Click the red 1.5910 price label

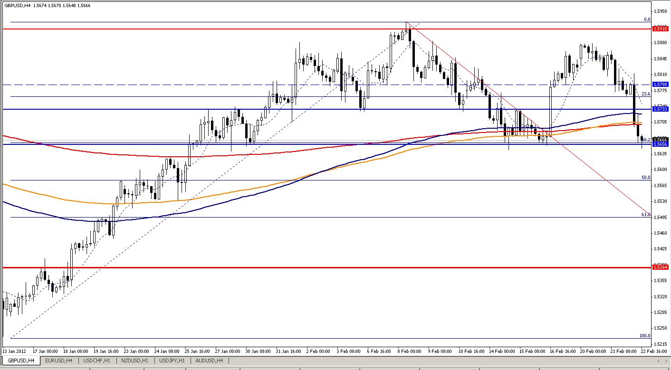661,29
